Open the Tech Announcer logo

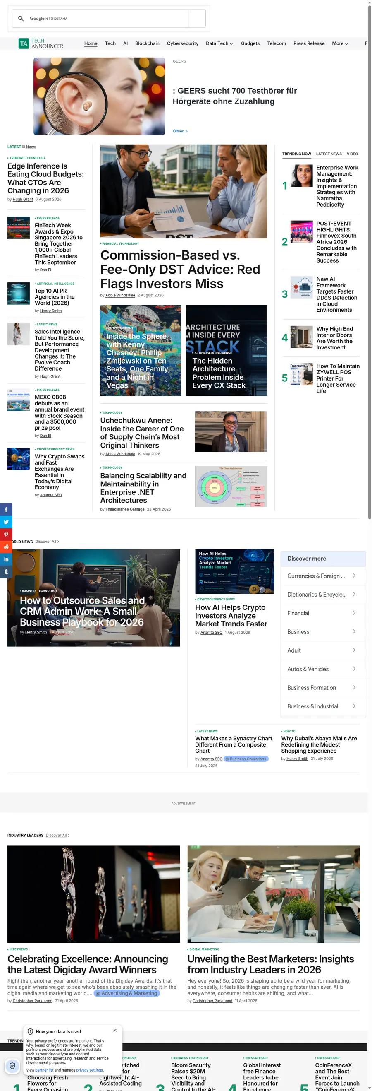coord(41,43)
